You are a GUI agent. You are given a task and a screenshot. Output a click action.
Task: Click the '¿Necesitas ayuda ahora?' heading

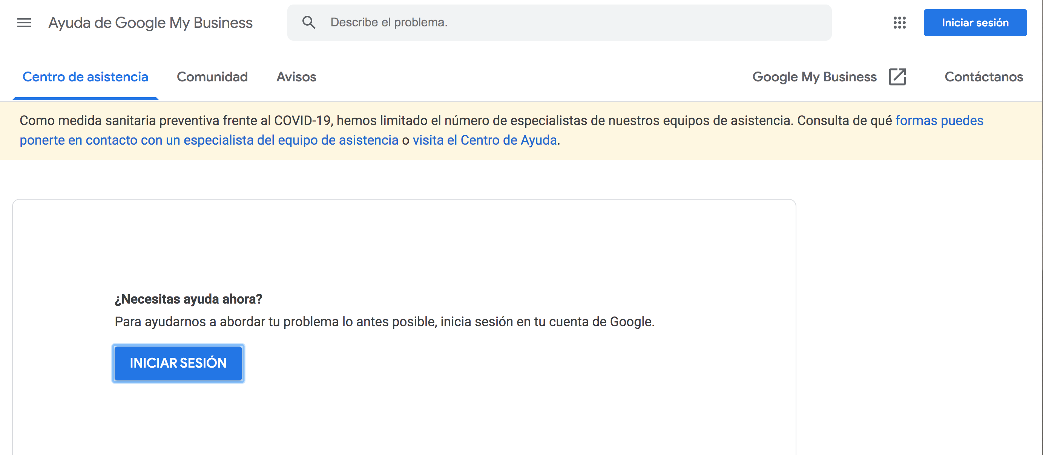(188, 299)
